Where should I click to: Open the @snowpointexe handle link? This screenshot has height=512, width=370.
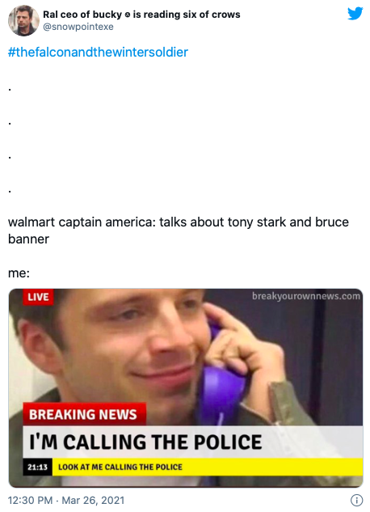point(78,27)
